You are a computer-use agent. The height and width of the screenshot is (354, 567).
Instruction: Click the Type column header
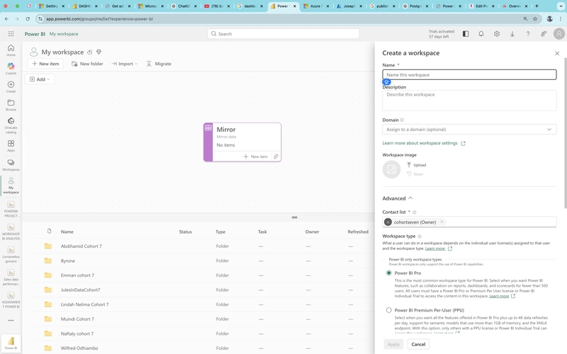point(220,232)
